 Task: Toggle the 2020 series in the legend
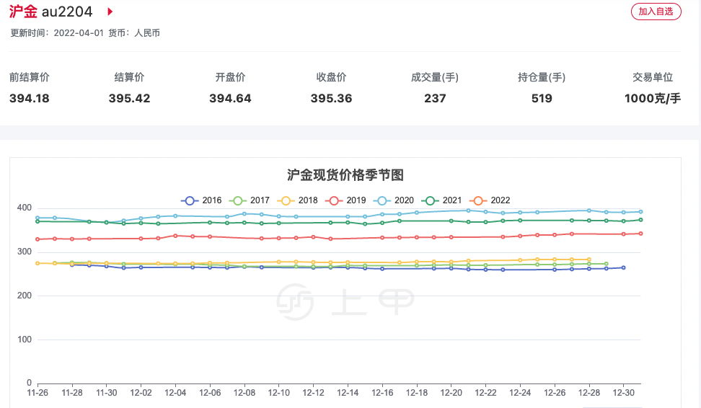tap(394, 200)
